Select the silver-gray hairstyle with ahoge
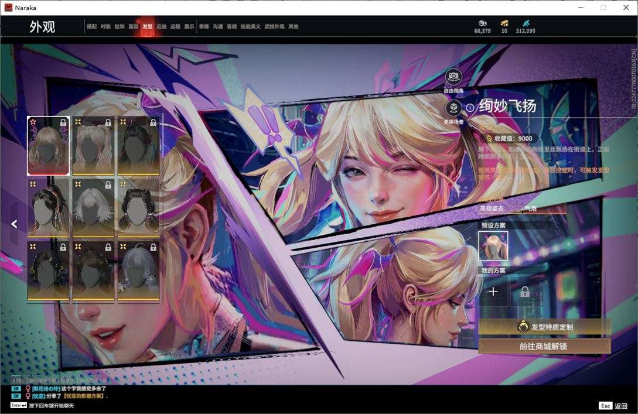Image resolution: width=638 pixels, height=414 pixels. pyautogui.click(x=138, y=271)
